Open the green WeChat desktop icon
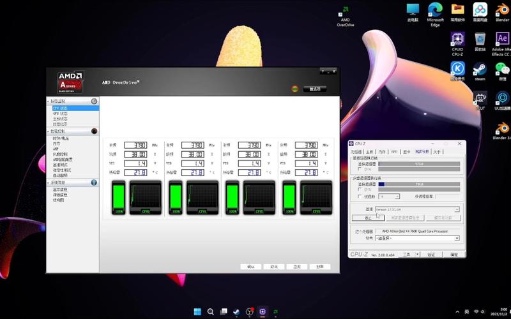This screenshot has width=511, height=319. (x=503, y=71)
